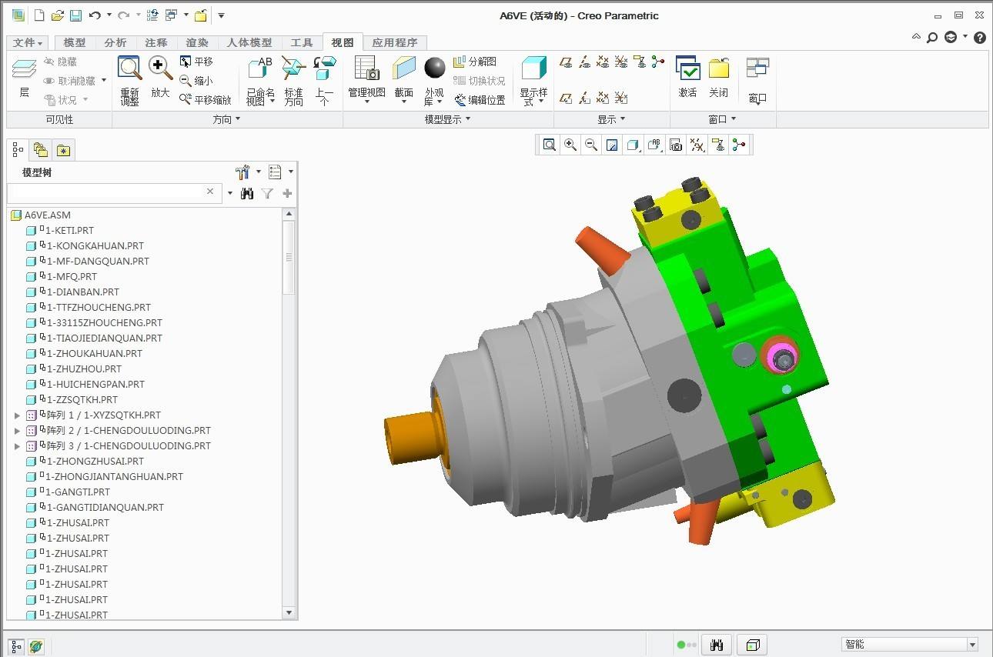This screenshot has width=993, height=657.
Task: Toggle spin center display in graphics toolbar
Action: (739, 145)
